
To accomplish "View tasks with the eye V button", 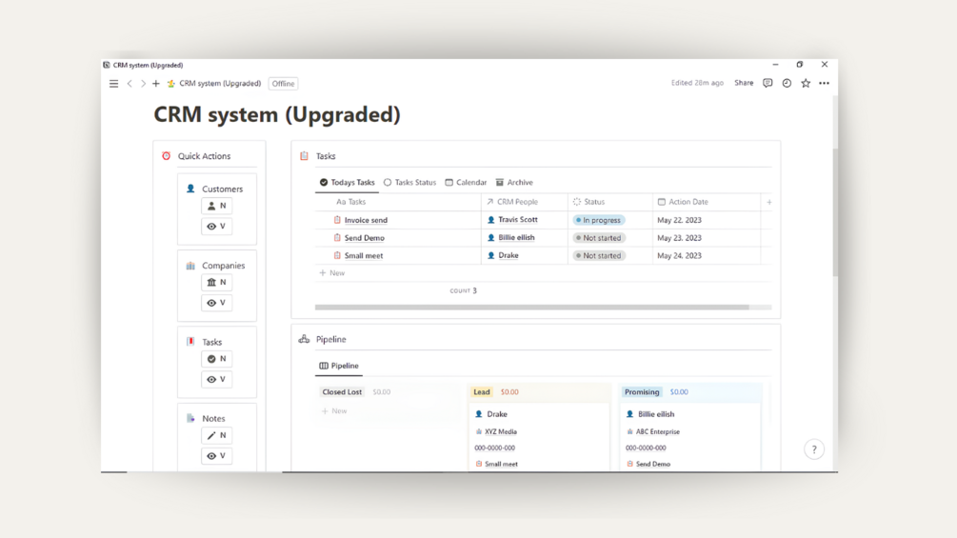I will (217, 379).
